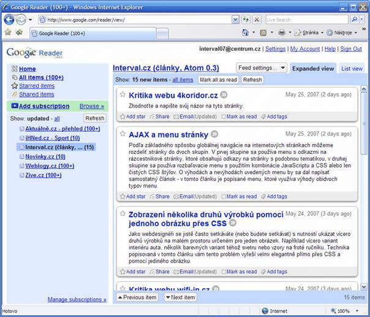This screenshot has height=317, width=370.
Task: Email the AJAX a menu stránky item
Action: [195, 197]
